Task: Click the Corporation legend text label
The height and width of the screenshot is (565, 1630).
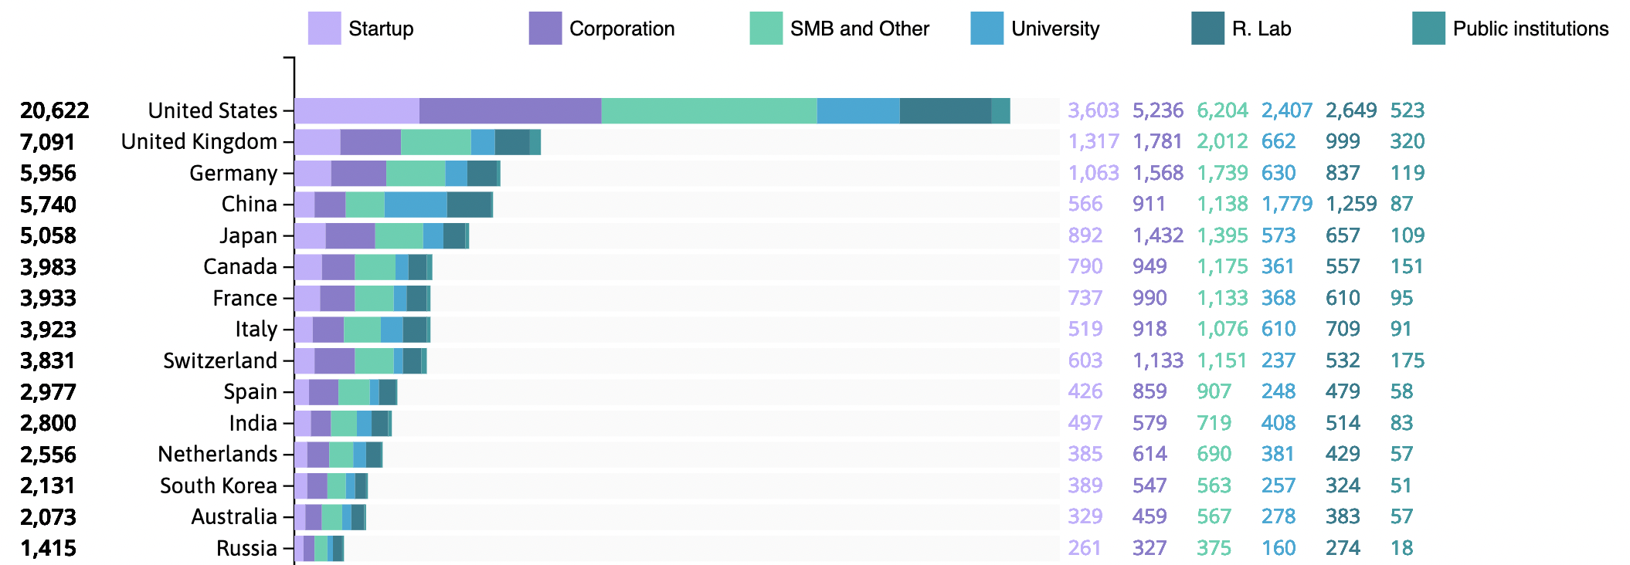Action: (622, 29)
